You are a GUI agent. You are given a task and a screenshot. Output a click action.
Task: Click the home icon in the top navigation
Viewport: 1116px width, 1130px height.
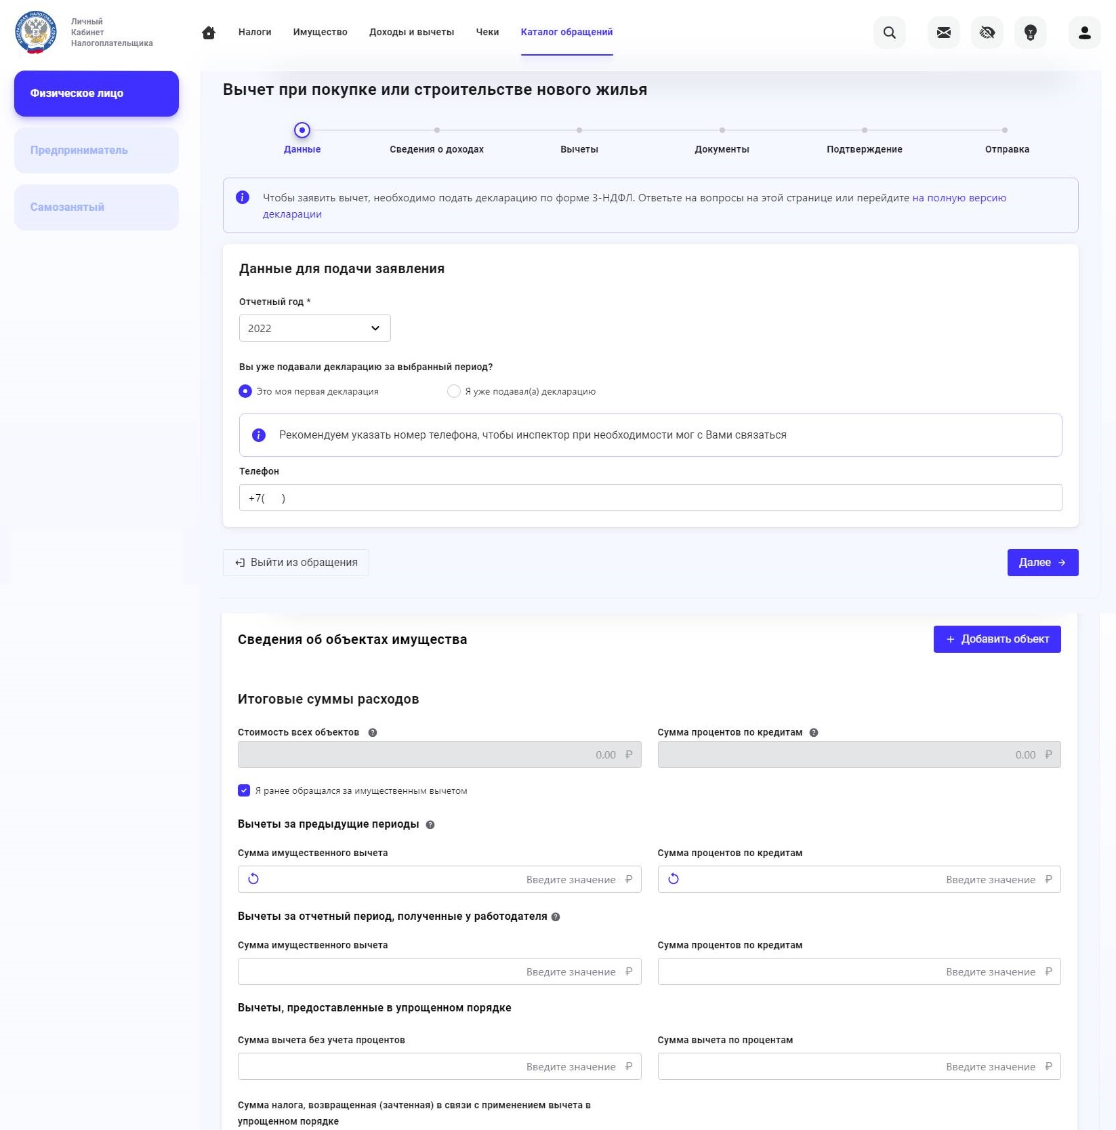[209, 33]
